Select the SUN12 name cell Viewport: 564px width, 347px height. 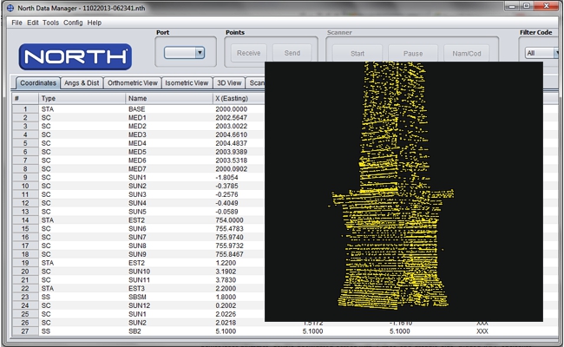[169, 305]
